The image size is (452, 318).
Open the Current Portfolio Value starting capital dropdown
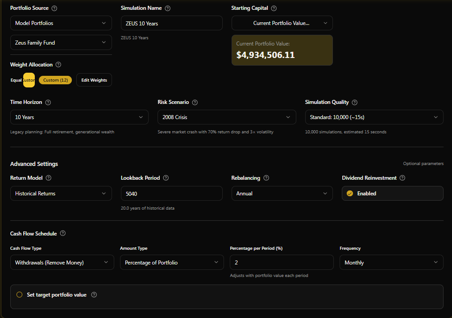click(282, 23)
